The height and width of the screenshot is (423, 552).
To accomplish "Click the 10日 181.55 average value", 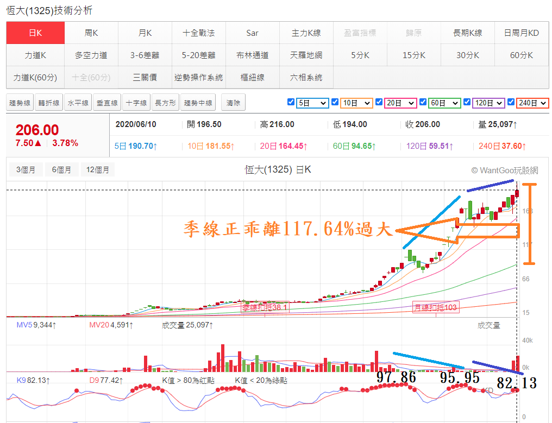I will (211, 146).
